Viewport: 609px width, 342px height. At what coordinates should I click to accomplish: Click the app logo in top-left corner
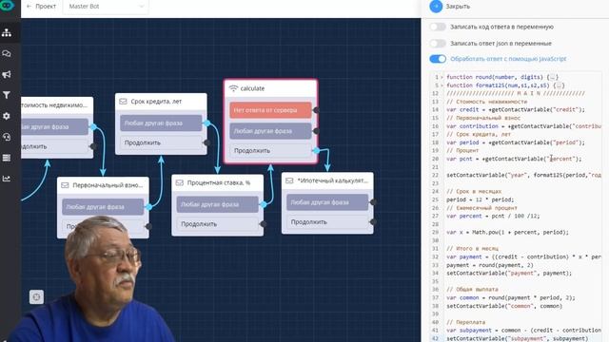(x=7, y=6)
